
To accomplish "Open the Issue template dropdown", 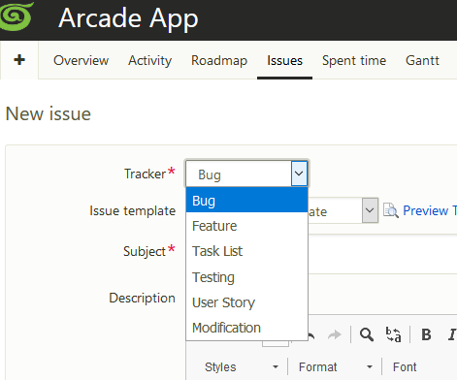I will (x=370, y=210).
